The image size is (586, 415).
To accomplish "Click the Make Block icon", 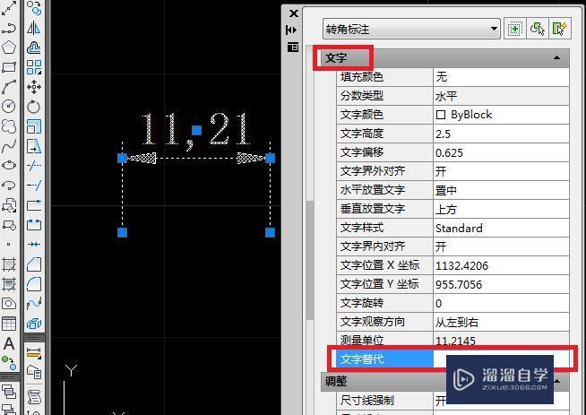I will click(x=8, y=225).
